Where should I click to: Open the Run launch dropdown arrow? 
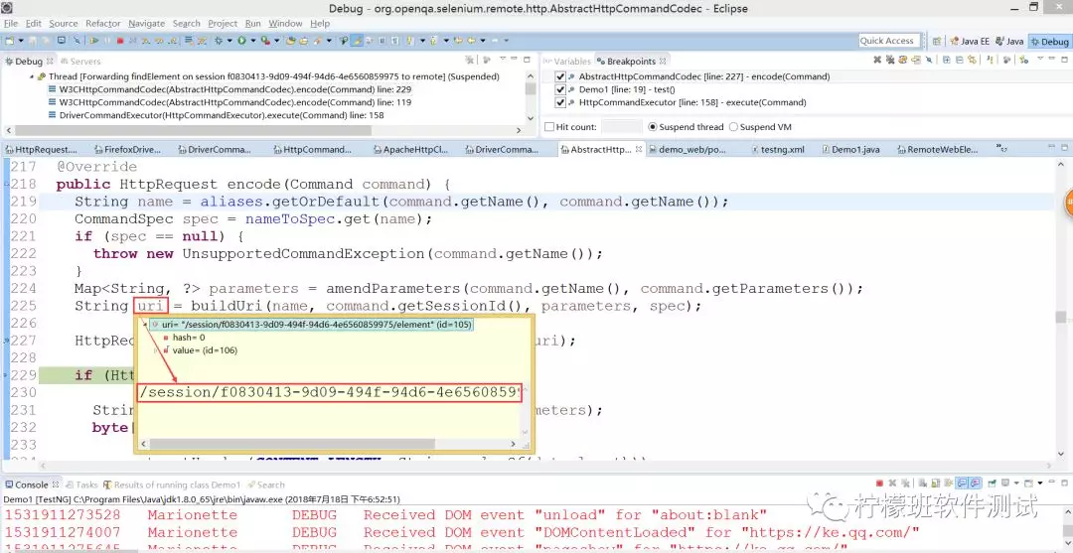click(253, 41)
